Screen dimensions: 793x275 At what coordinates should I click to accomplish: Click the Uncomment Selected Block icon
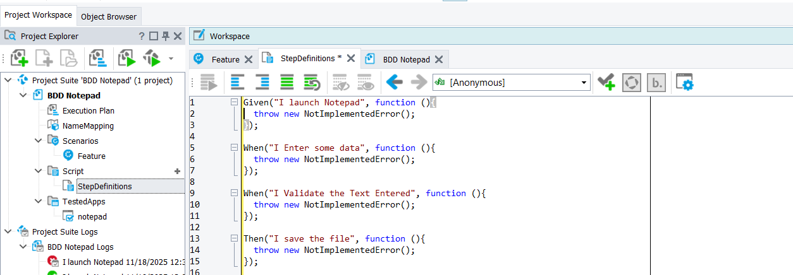[311, 82]
